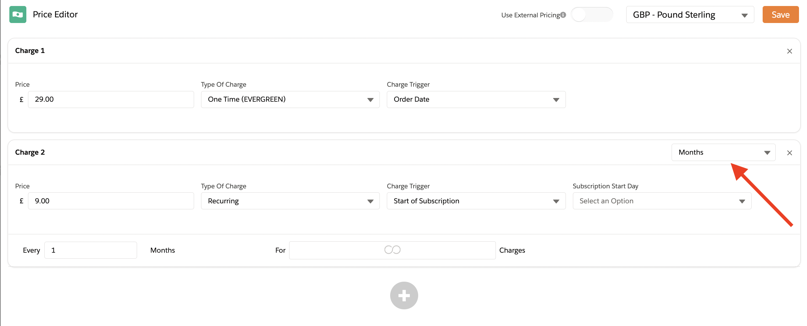The height and width of the screenshot is (326, 807).
Task: Open the GBP - Pound Sterling currency dropdown
Action: pyautogui.click(x=690, y=15)
